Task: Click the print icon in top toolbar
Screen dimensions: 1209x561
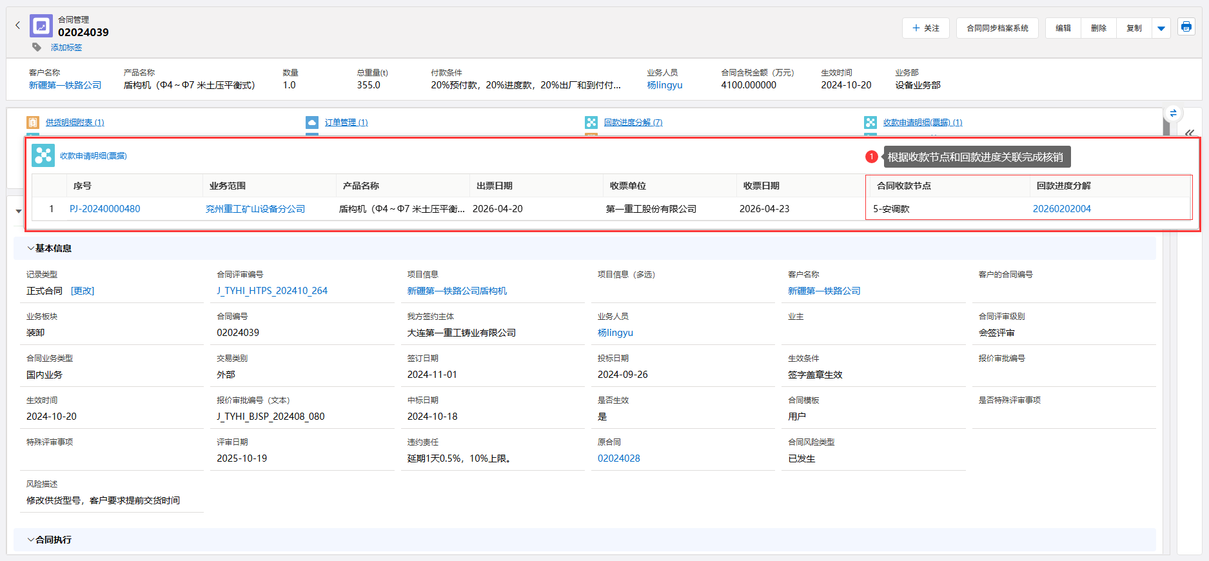Action: [1186, 27]
